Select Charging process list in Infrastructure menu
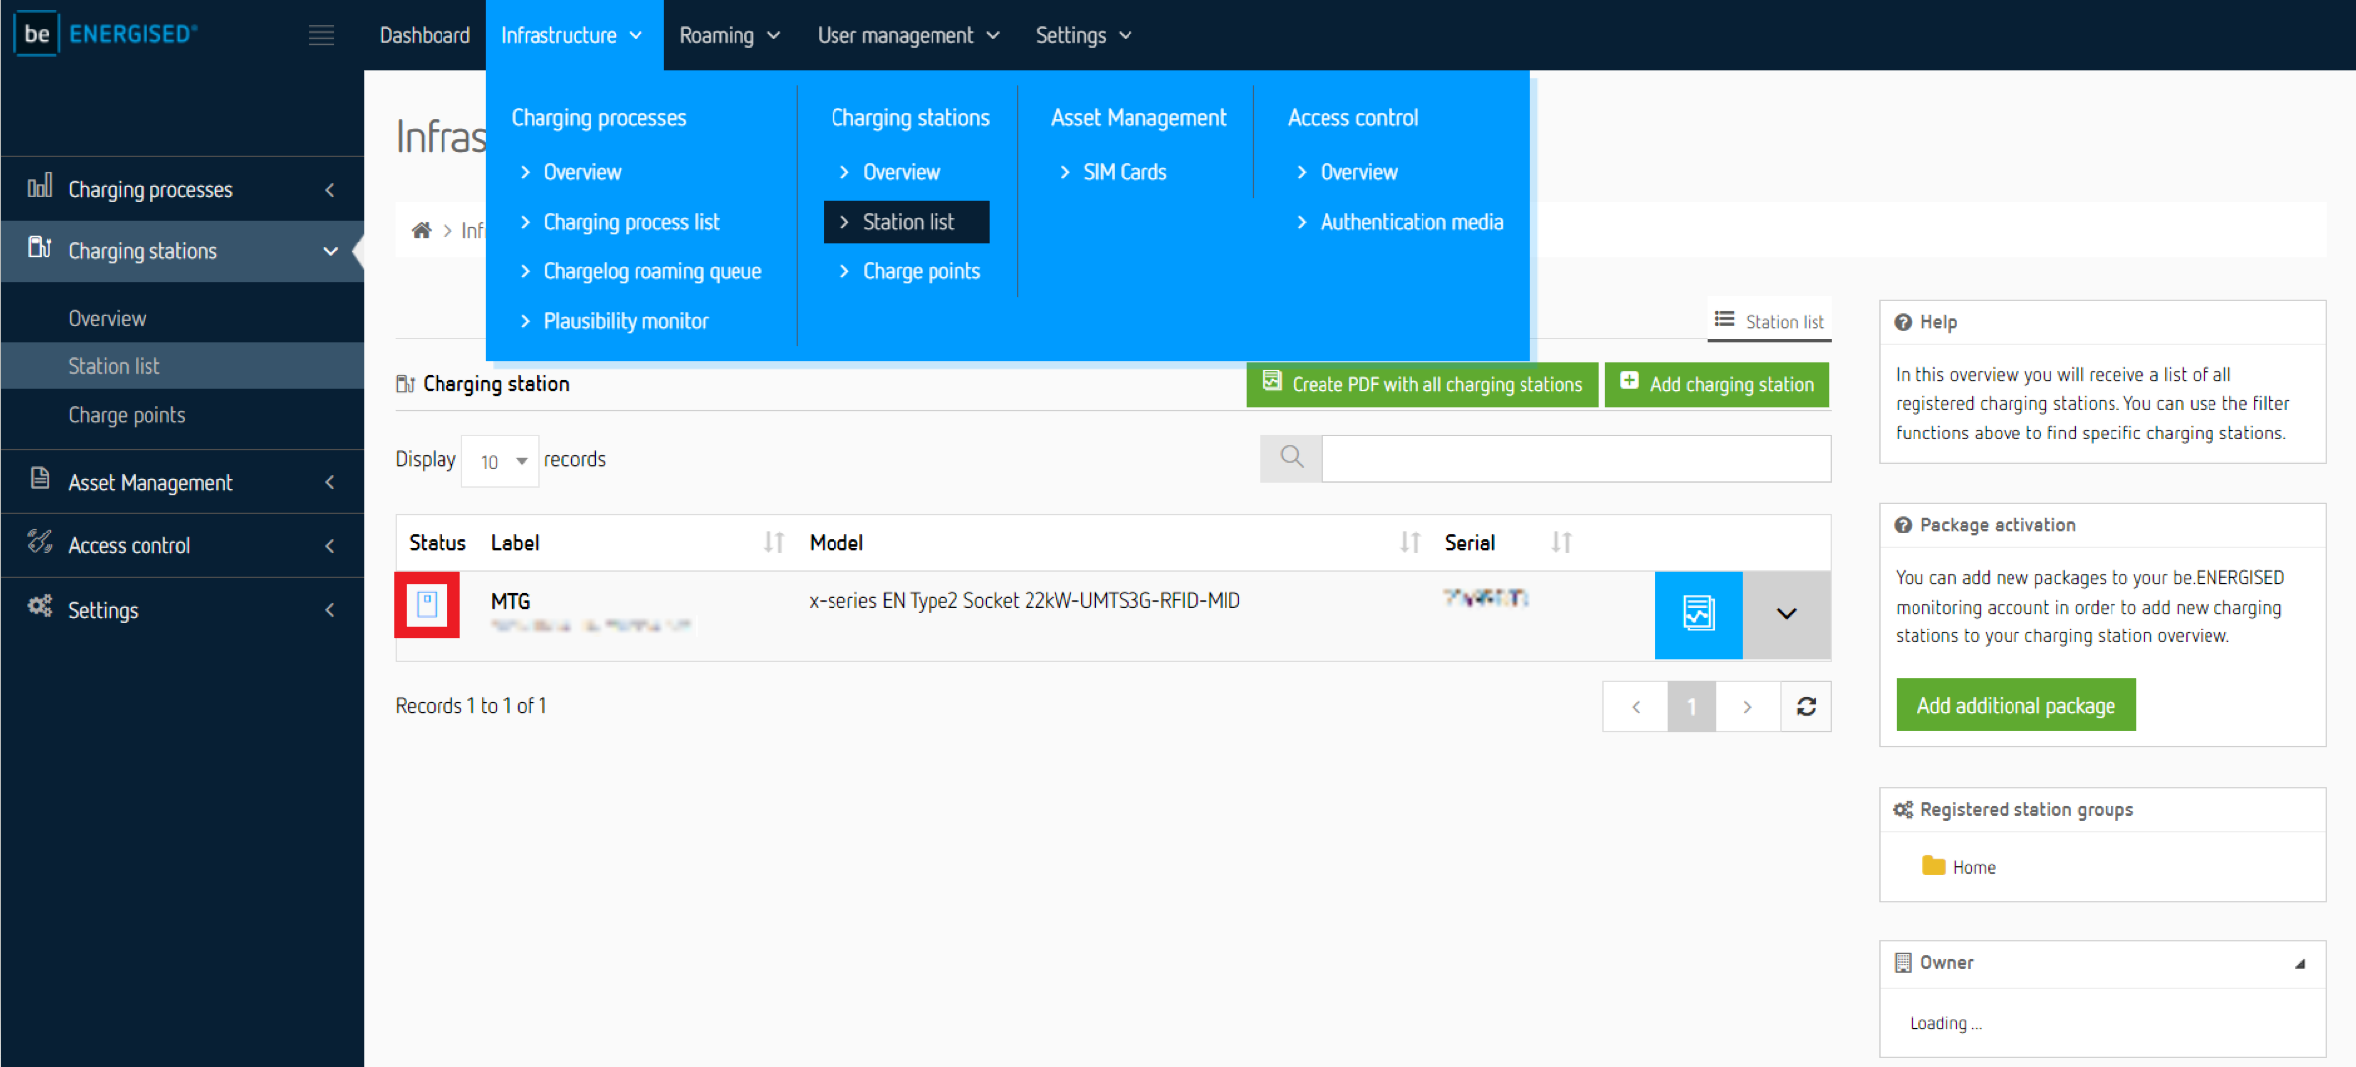Image resolution: width=2356 pixels, height=1067 pixels. pyautogui.click(x=631, y=222)
